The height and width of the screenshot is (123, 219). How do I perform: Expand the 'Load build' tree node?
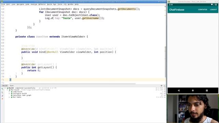tap(10, 92)
